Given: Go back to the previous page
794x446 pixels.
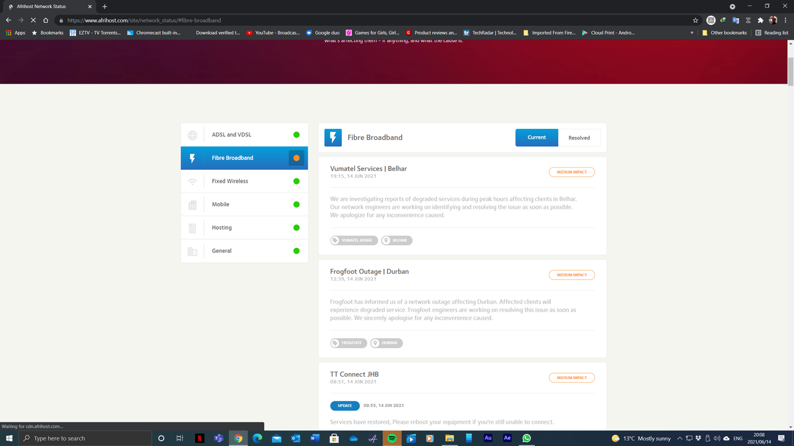Looking at the screenshot, I should (9, 20).
